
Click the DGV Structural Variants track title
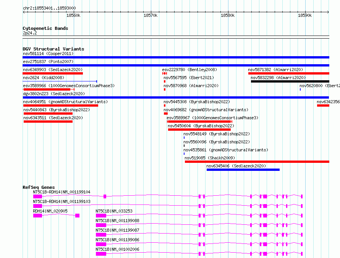click(x=53, y=49)
